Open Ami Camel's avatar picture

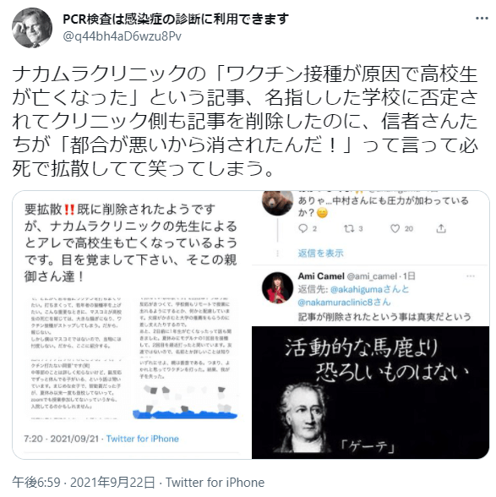click(277, 287)
